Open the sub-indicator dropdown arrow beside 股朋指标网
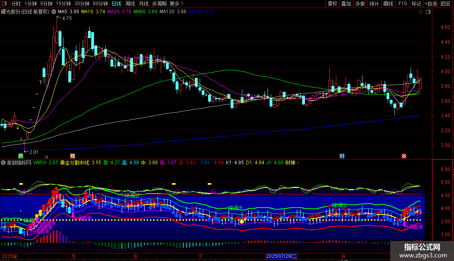Screen dimensions: 454x261 click(4, 163)
